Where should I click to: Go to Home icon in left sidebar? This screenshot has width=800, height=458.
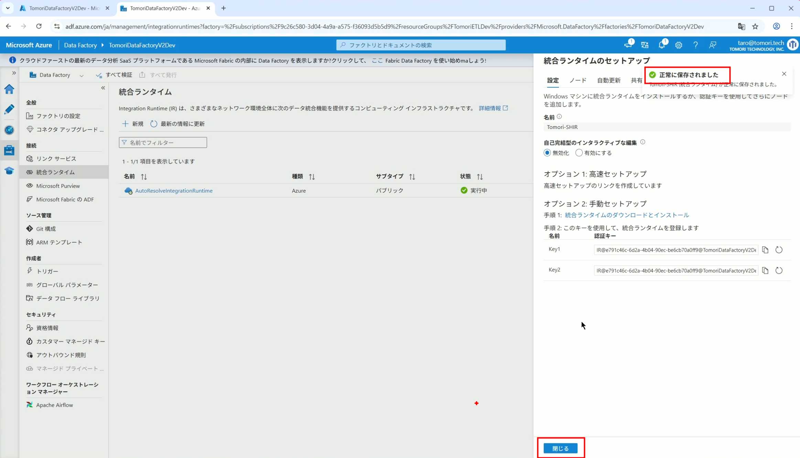click(x=9, y=89)
